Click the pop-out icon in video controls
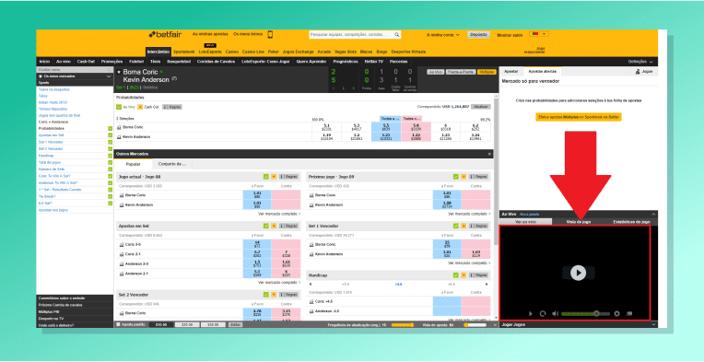The height and width of the screenshot is (362, 704). click(629, 314)
